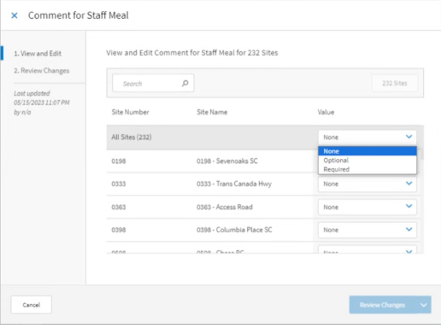Choose Optional in the dropdown list
This screenshot has height=325, width=441.
[x=367, y=161]
